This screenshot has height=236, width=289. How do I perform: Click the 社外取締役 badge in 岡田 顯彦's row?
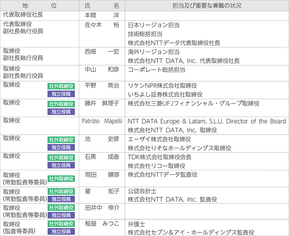(61, 179)
